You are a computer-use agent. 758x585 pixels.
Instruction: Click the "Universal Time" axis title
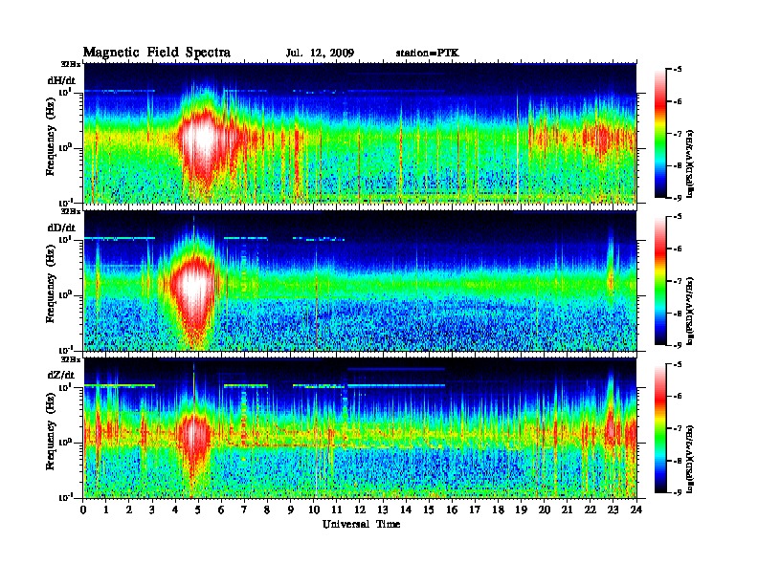tap(361, 524)
